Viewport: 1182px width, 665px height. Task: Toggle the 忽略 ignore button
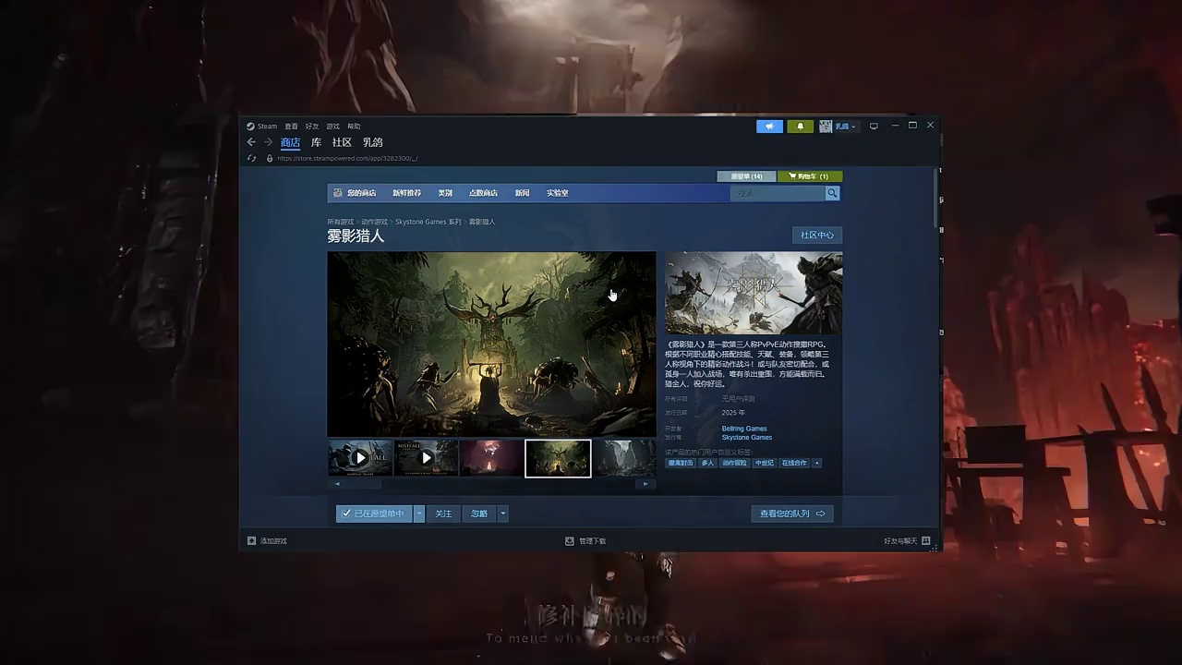click(479, 514)
